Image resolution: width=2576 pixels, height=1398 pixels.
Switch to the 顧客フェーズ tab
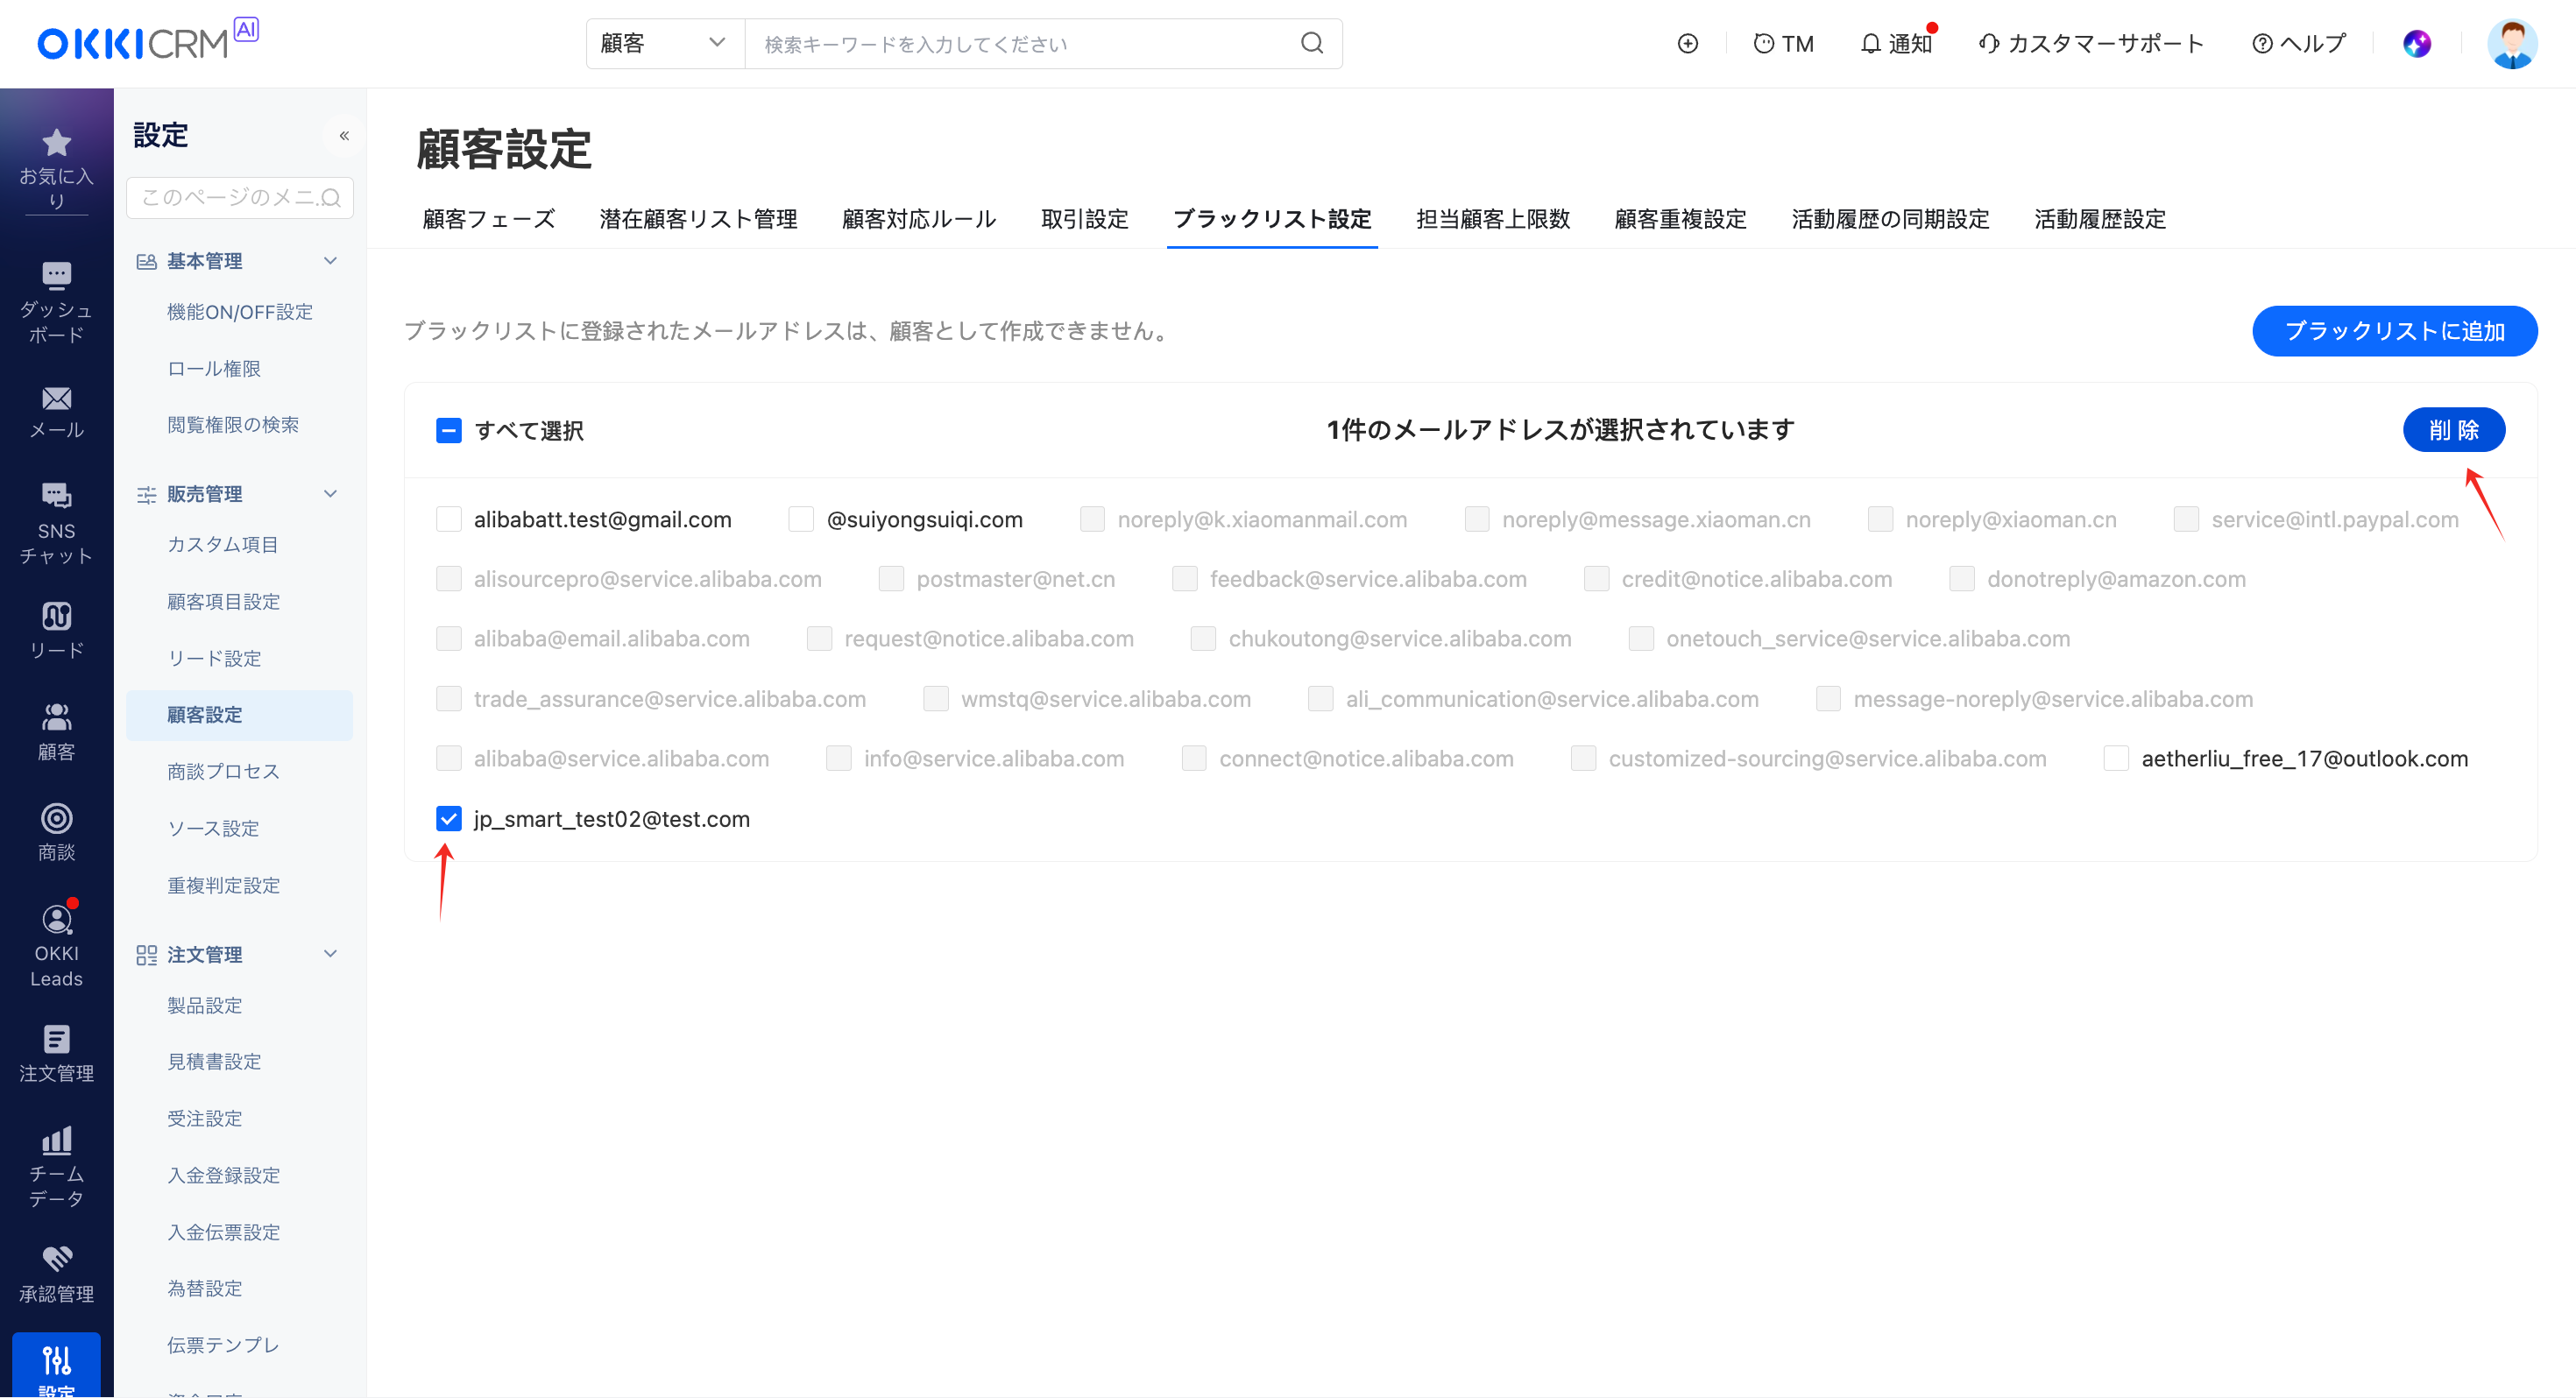click(x=489, y=219)
